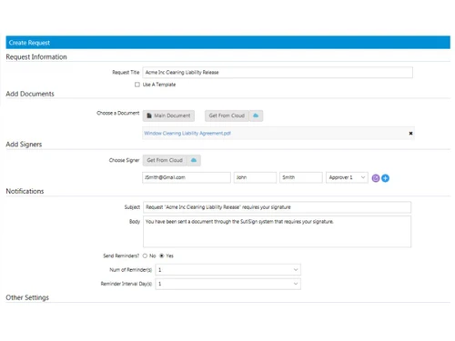Click Get From Cloud under Choose a Document
455x341 pixels.
pyautogui.click(x=227, y=115)
